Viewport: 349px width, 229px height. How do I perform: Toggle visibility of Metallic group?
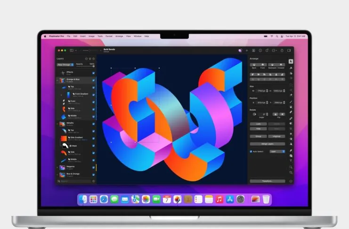93,124
